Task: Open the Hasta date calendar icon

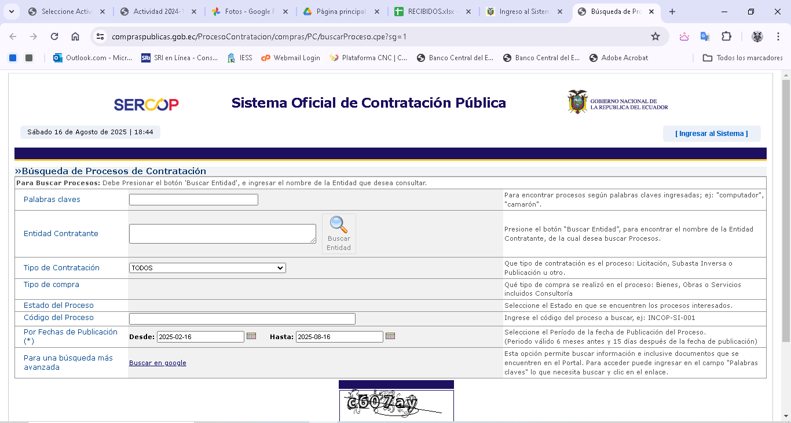Action: (390, 336)
